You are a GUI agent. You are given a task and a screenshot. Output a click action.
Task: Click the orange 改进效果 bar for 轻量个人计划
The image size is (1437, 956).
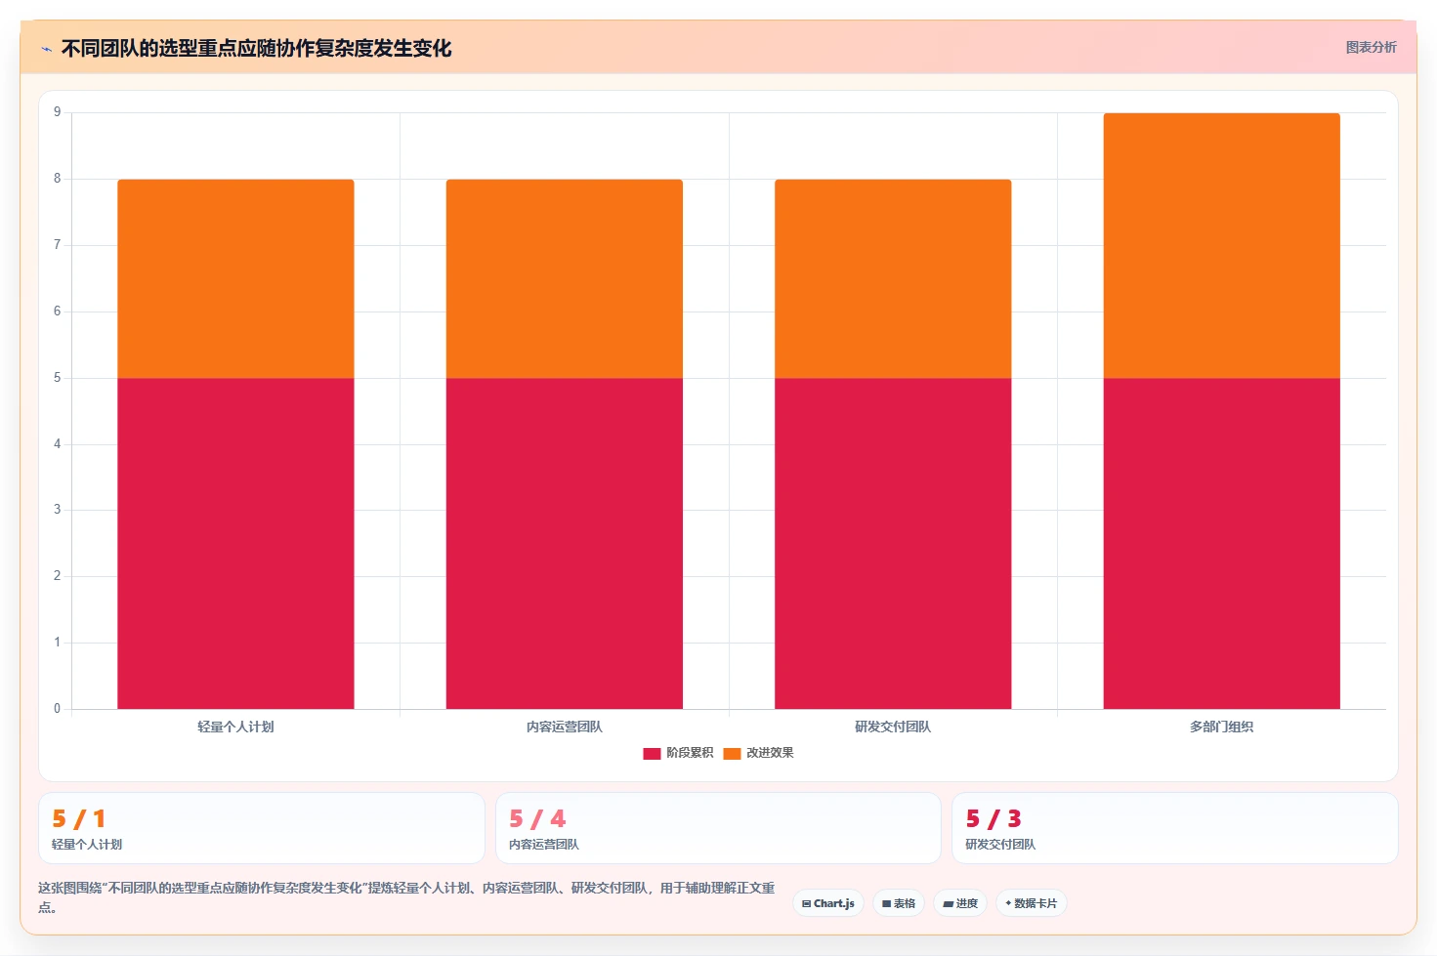click(235, 278)
